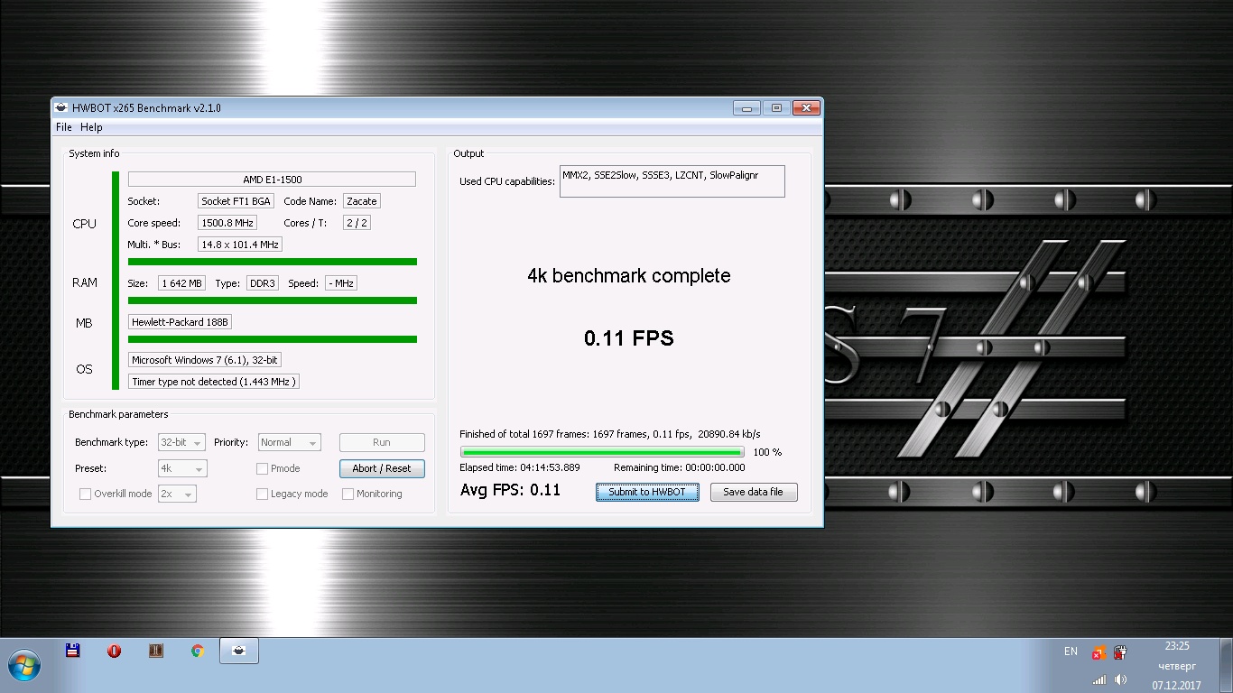Click the RAM speed - MHz value
This screenshot has width=1233, height=693.
341,283
